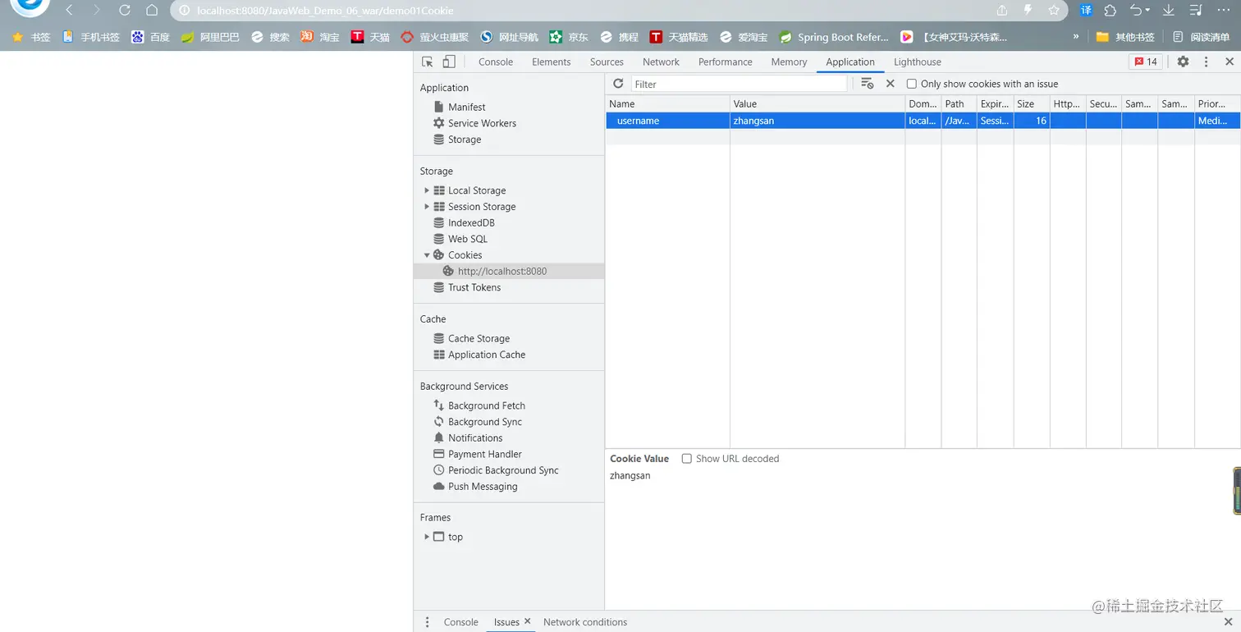Sort cookies by Size column header

click(1032, 104)
